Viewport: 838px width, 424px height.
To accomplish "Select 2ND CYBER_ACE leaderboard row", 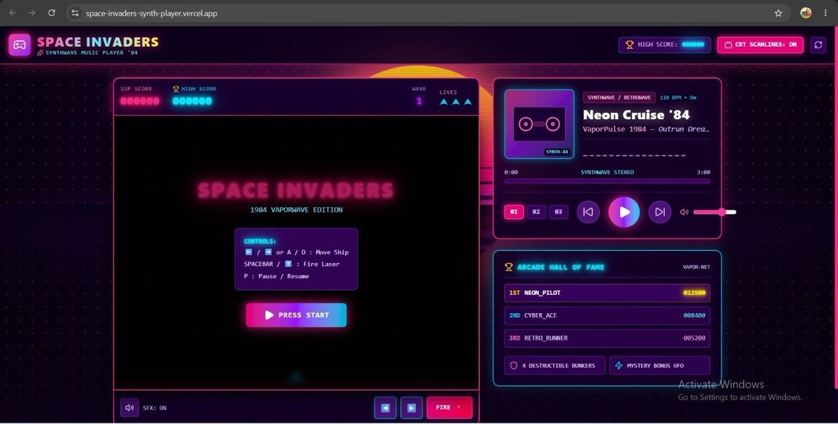I will [x=607, y=315].
